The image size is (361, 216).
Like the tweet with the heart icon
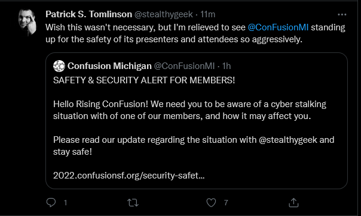tap(211, 202)
